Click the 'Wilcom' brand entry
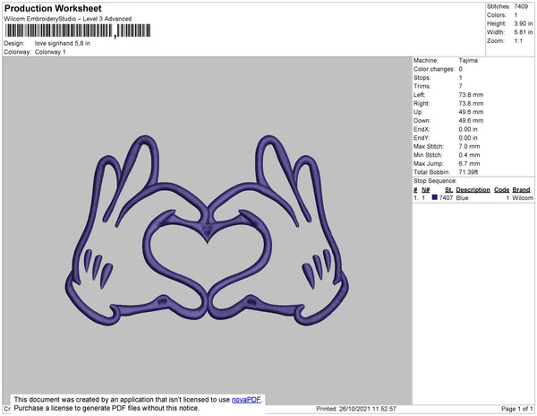 point(523,198)
